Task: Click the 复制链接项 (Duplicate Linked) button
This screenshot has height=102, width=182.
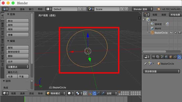Action: click(x=18, y=52)
